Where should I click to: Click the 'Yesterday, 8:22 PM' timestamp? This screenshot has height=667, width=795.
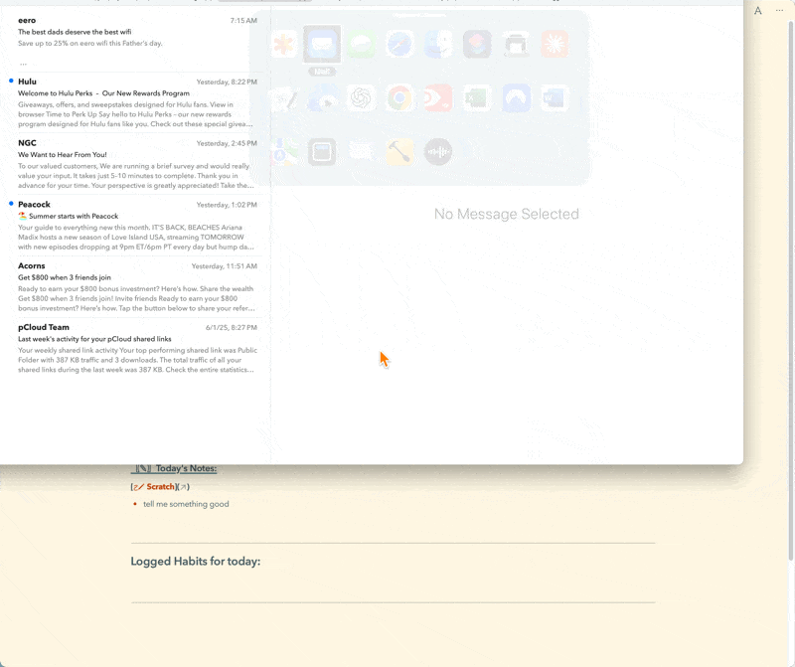point(227,83)
